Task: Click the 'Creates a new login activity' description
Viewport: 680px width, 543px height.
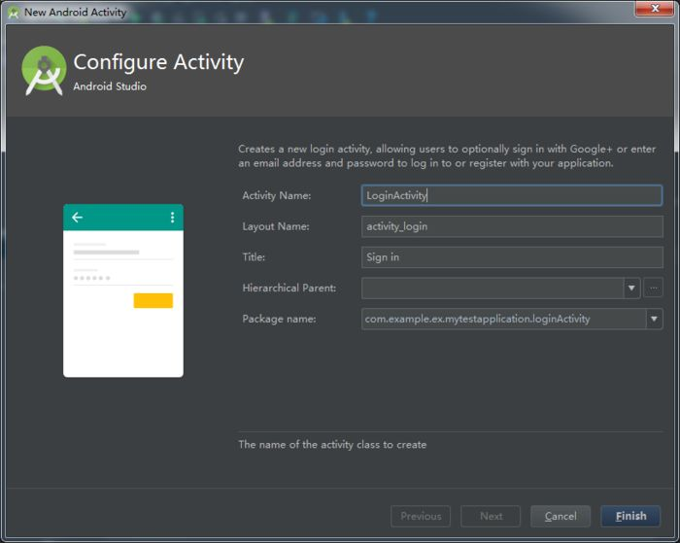Action: 447,155
